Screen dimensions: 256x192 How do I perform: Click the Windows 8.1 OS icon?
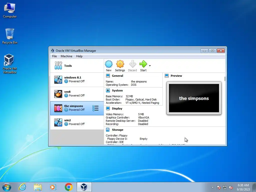58,80
